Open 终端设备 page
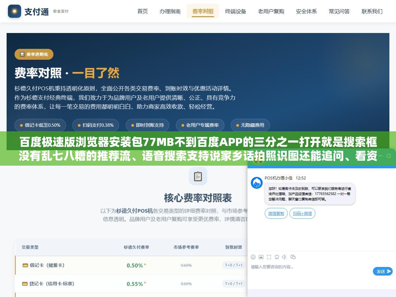This screenshot has height=297, width=396. click(x=236, y=11)
